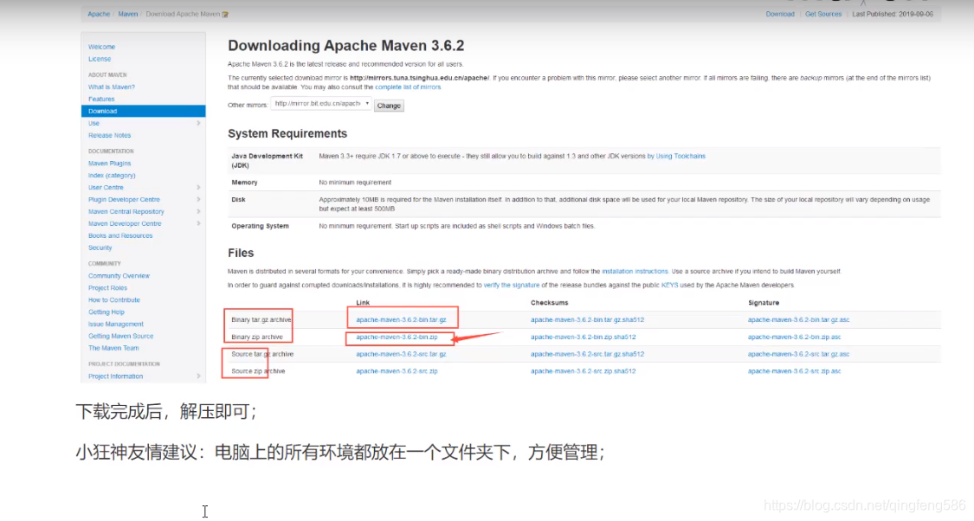Download apache-maven-3.6.2-bin.tar.gz
The width and height of the screenshot is (974, 521).
401,320
